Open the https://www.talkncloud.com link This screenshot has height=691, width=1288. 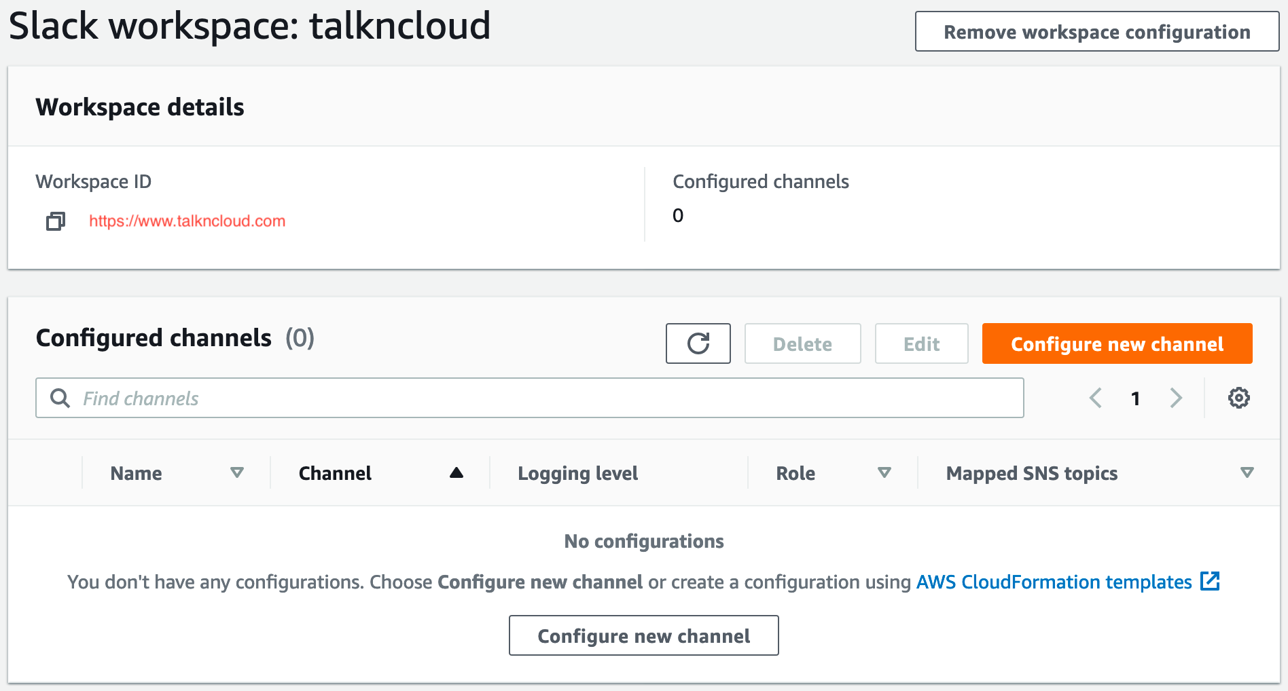point(187,221)
